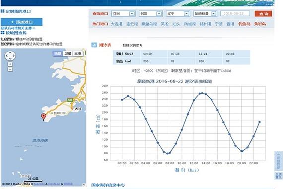Select hot port 锦州港

(206, 24)
